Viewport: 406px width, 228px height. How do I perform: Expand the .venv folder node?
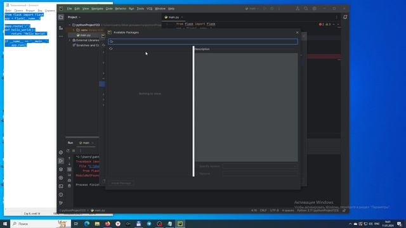click(74, 30)
